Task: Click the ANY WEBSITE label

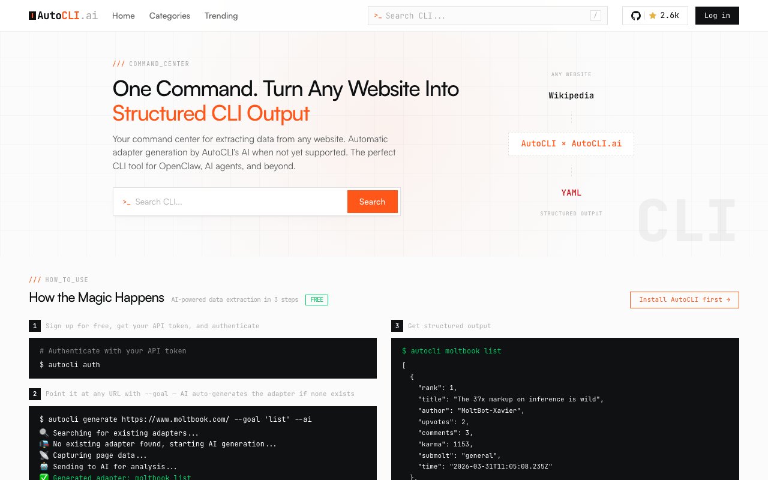Action: tap(571, 74)
